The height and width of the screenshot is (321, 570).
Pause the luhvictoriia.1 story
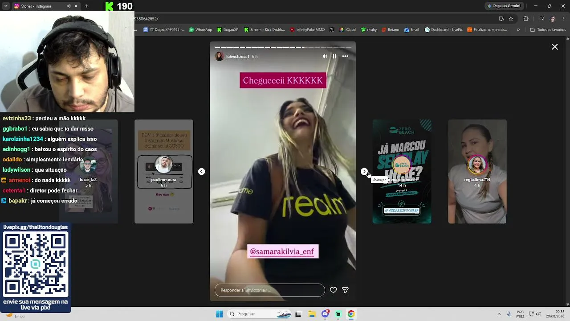coord(335,56)
